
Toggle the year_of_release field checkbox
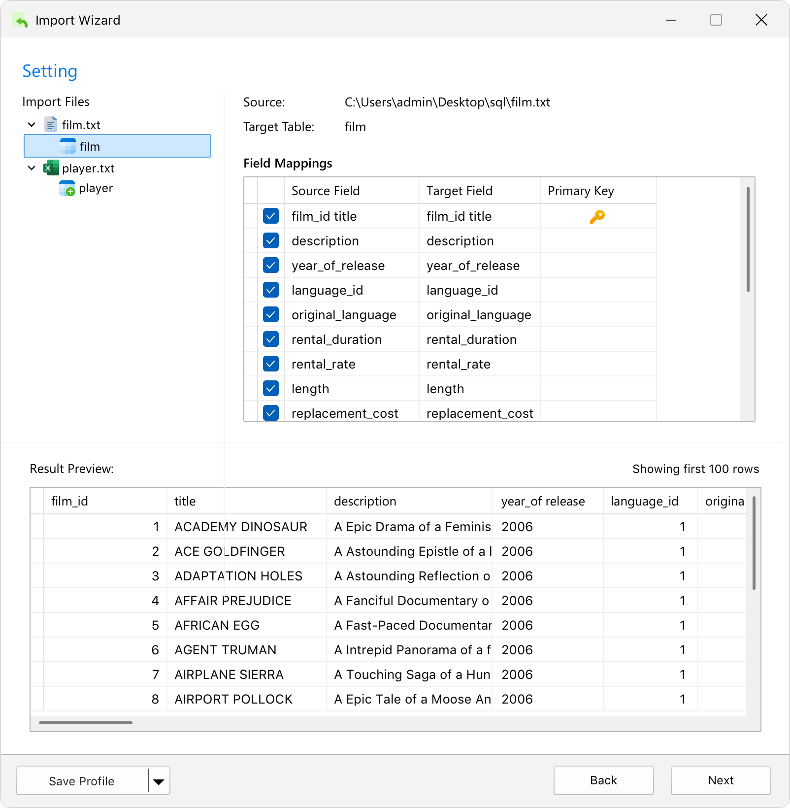(271, 265)
